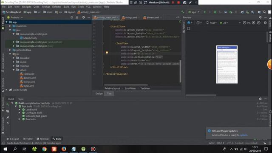The image size is (272, 153).
Task: Open the Pixel device dropdown
Action: click(211, 23)
